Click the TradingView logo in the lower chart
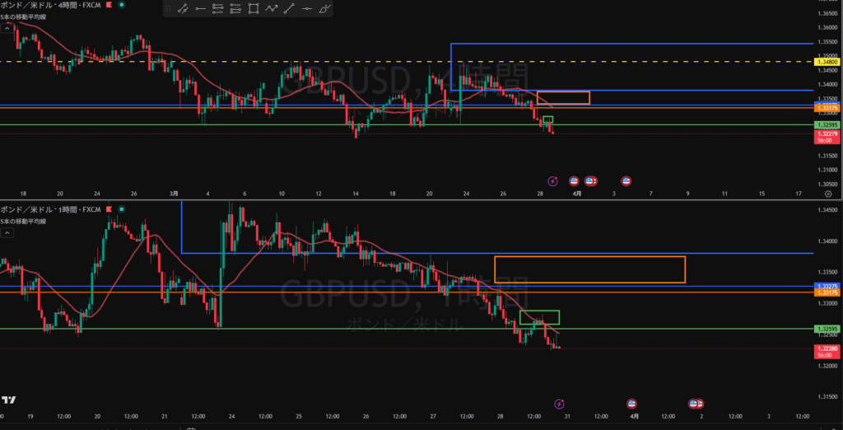The width and height of the screenshot is (843, 430). tap(9, 400)
